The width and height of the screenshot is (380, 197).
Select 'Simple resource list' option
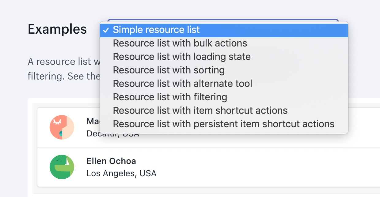click(x=156, y=30)
